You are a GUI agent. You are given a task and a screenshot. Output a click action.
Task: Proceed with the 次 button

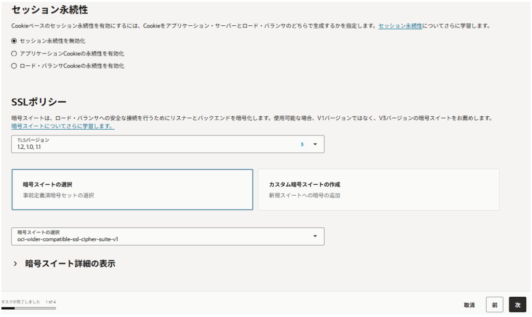click(x=517, y=305)
